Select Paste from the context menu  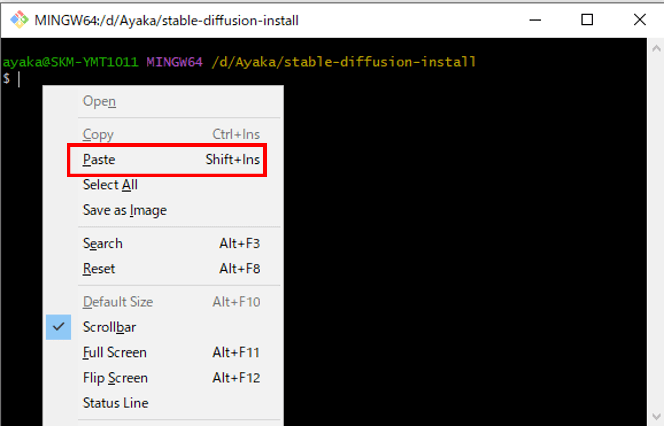click(x=99, y=160)
